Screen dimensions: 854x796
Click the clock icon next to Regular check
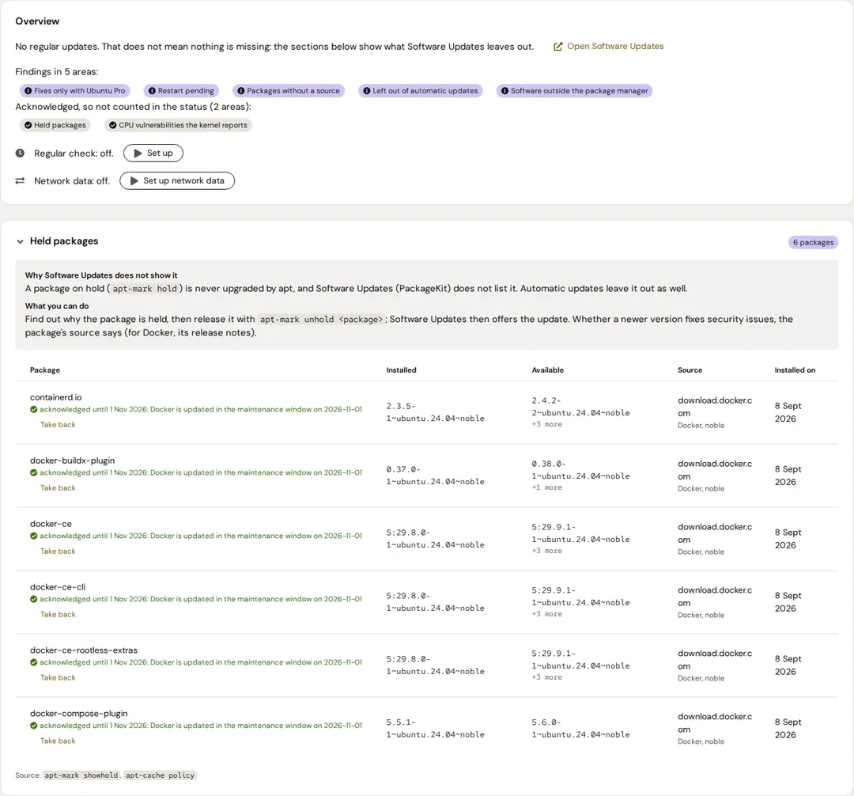point(20,153)
